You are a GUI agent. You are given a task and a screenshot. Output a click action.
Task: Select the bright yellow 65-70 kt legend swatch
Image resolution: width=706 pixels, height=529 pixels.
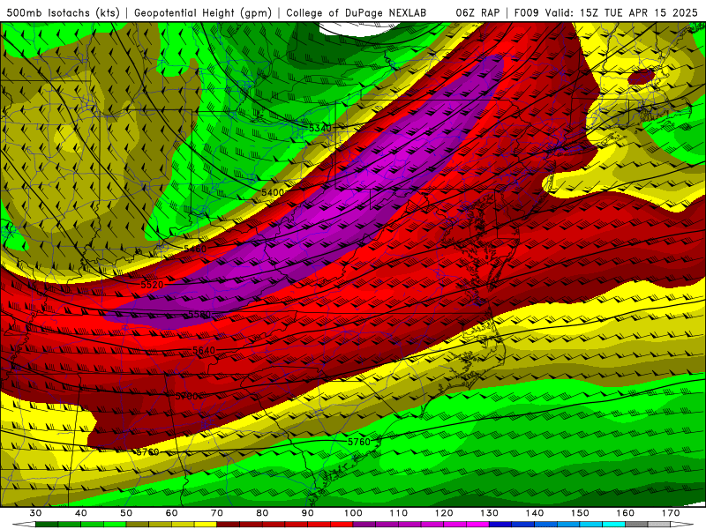[x=206, y=525]
